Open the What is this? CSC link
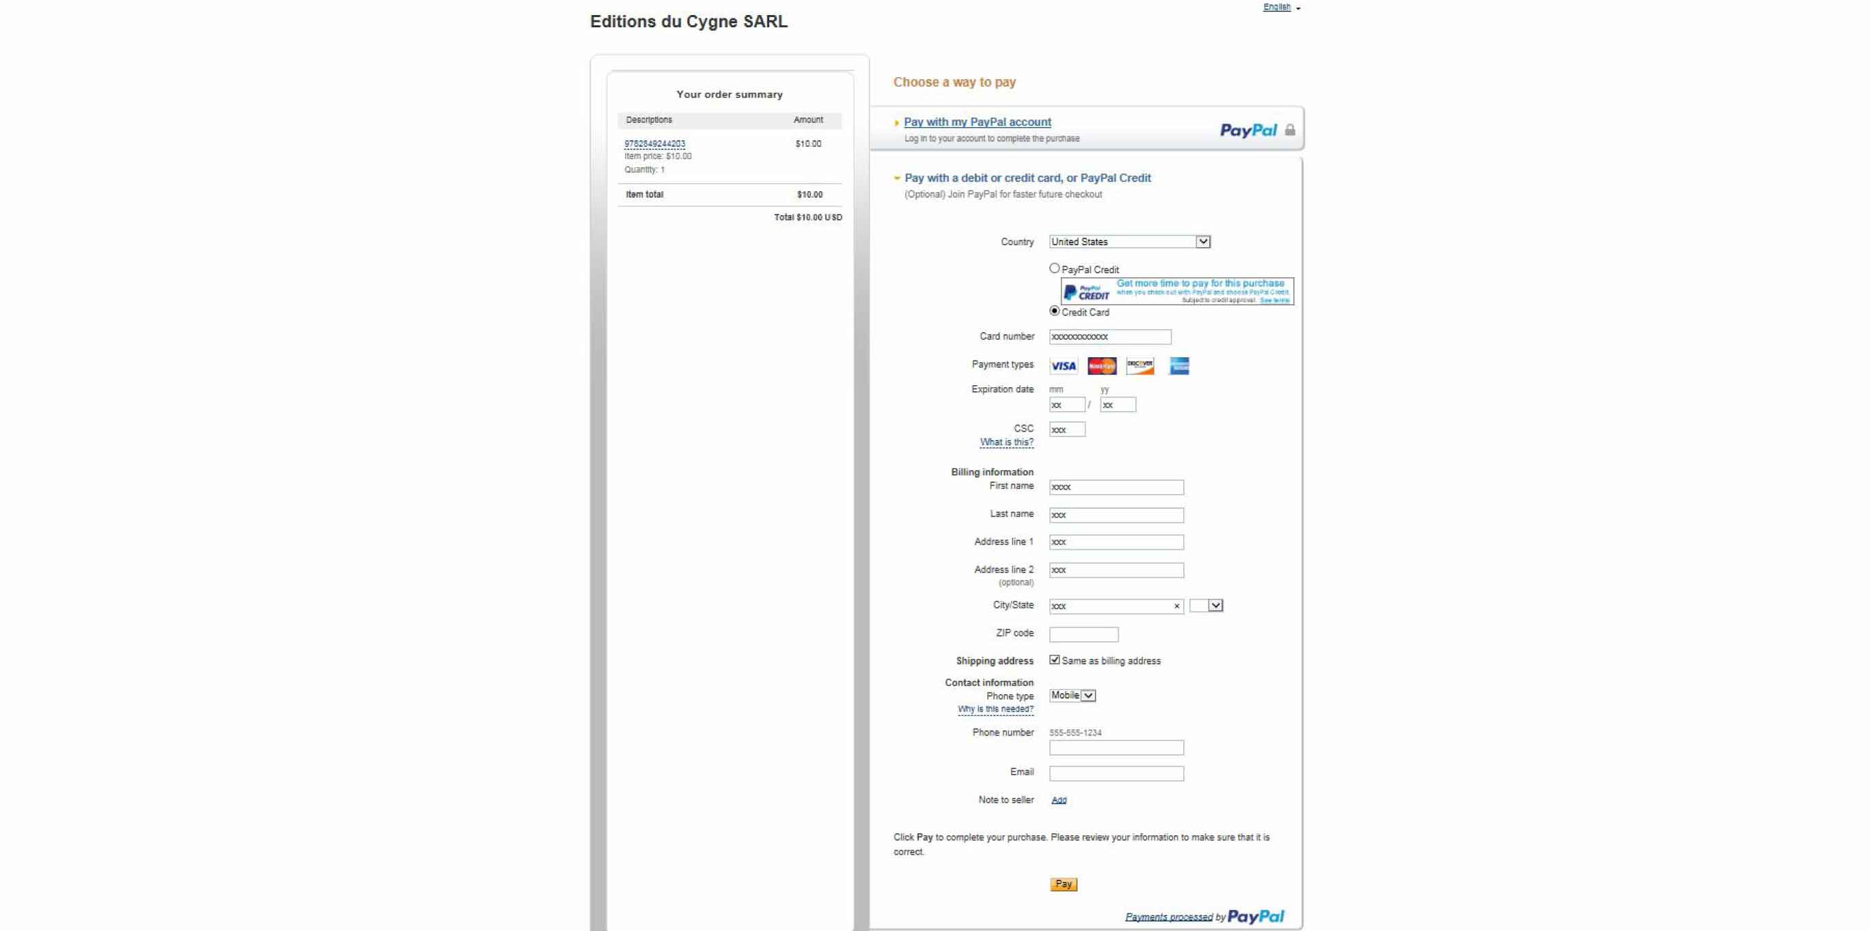This screenshot has width=1870, height=931. coord(1006,442)
